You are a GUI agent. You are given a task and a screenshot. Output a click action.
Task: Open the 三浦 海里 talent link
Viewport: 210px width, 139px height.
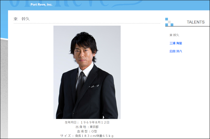click(x=176, y=43)
